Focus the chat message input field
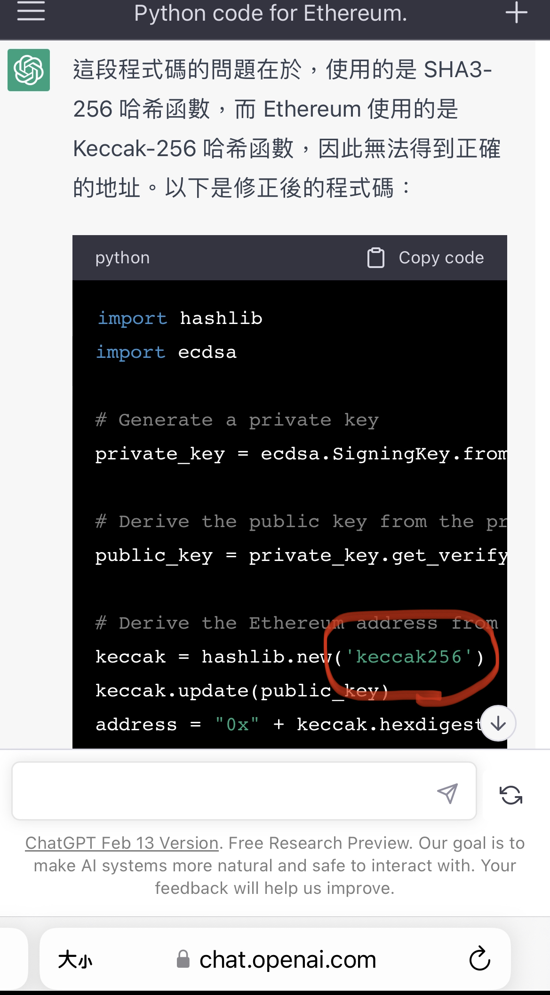This screenshot has width=550, height=995. pyautogui.click(x=244, y=791)
